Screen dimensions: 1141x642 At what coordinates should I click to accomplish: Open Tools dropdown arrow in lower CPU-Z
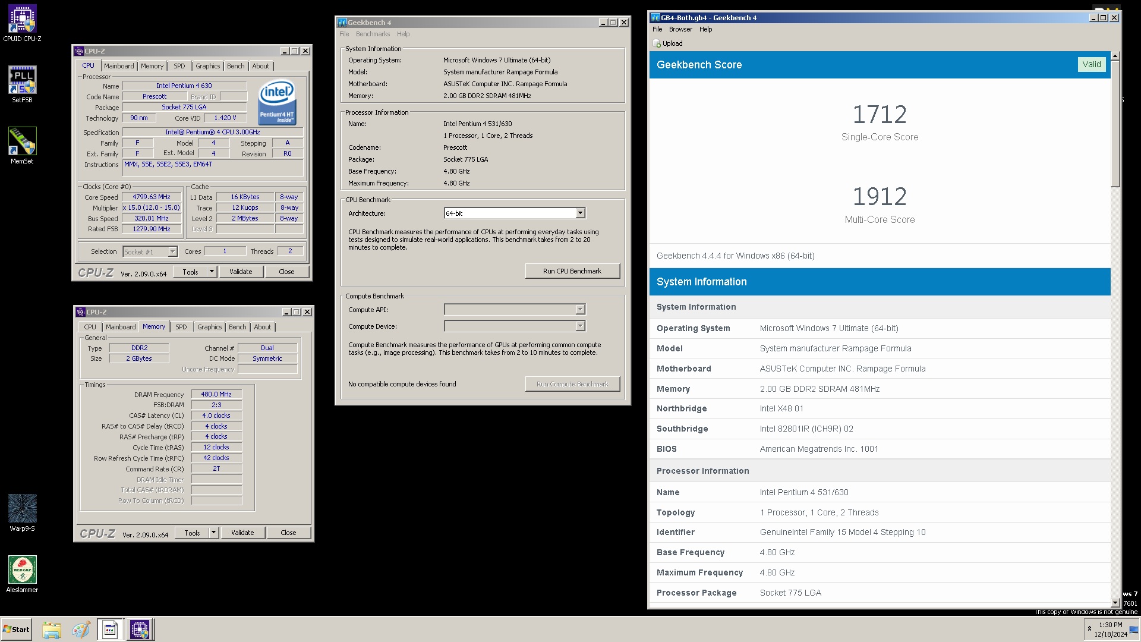(x=213, y=533)
